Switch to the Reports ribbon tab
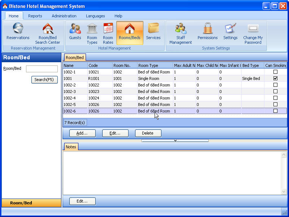Image resolution: width=289 pixels, height=217 pixels. (x=35, y=16)
